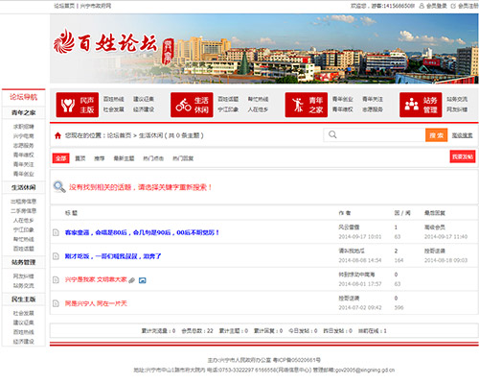Click the red home icon in breadcrumb
Screen dimensions: 479x383
click(x=57, y=135)
